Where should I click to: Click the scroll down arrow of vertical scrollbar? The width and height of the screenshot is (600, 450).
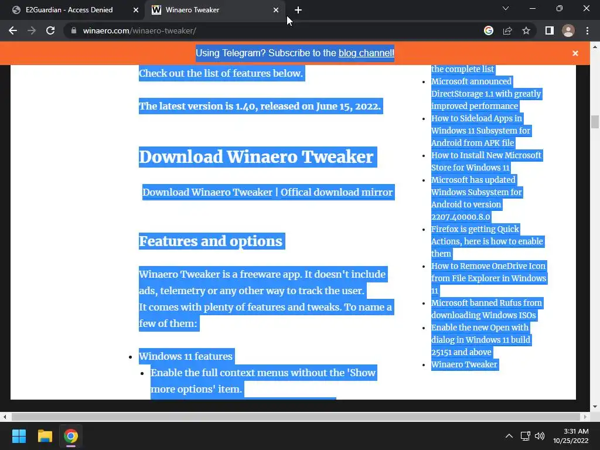pos(595,407)
